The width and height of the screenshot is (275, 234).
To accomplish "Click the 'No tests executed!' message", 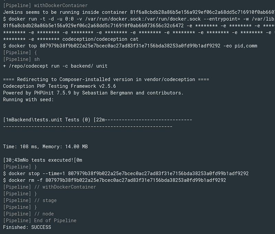I will pos(43,160).
